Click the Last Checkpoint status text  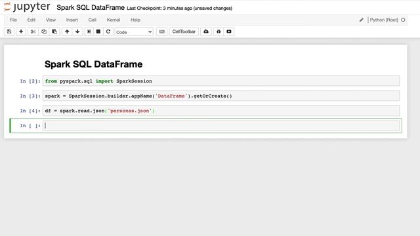(179, 9)
